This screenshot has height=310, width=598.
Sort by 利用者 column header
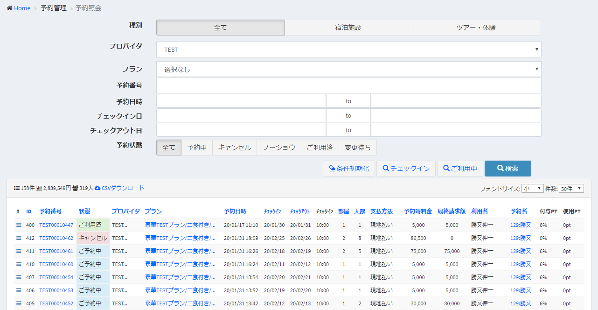(x=480, y=211)
